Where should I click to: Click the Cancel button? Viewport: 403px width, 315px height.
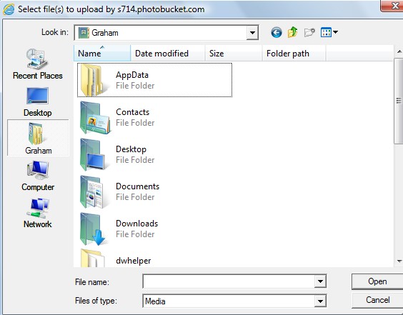click(377, 300)
